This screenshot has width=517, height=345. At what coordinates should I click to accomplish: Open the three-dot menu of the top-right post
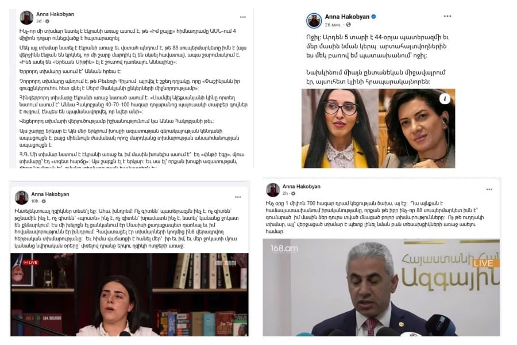coord(447,16)
